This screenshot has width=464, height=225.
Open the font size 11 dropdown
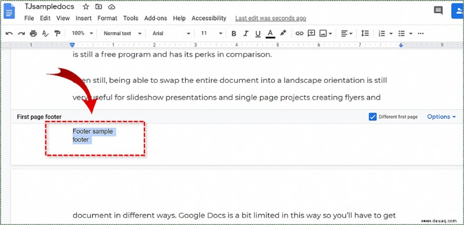212,34
